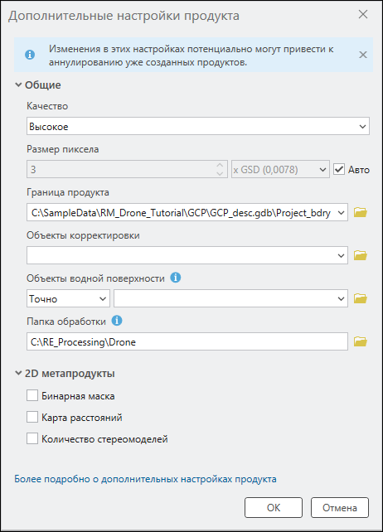Click the OK button

[x=274, y=508]
